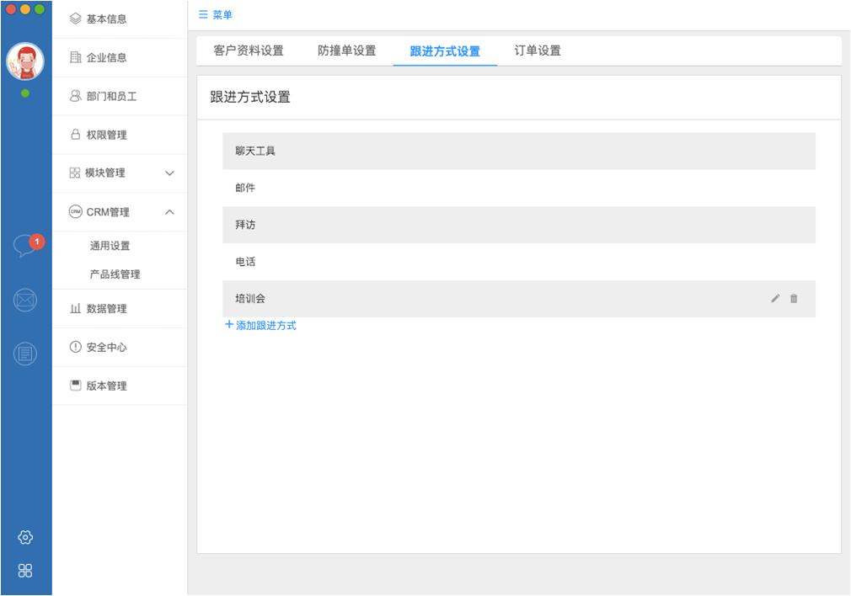
Task: Click the user avatar picture
Action: tap(25, 61)
